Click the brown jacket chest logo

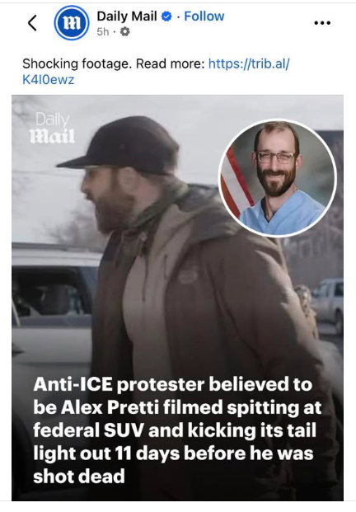[188, 277]
